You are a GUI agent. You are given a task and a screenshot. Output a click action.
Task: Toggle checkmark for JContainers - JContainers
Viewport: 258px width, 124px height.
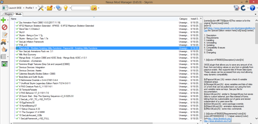pos(18,61)
